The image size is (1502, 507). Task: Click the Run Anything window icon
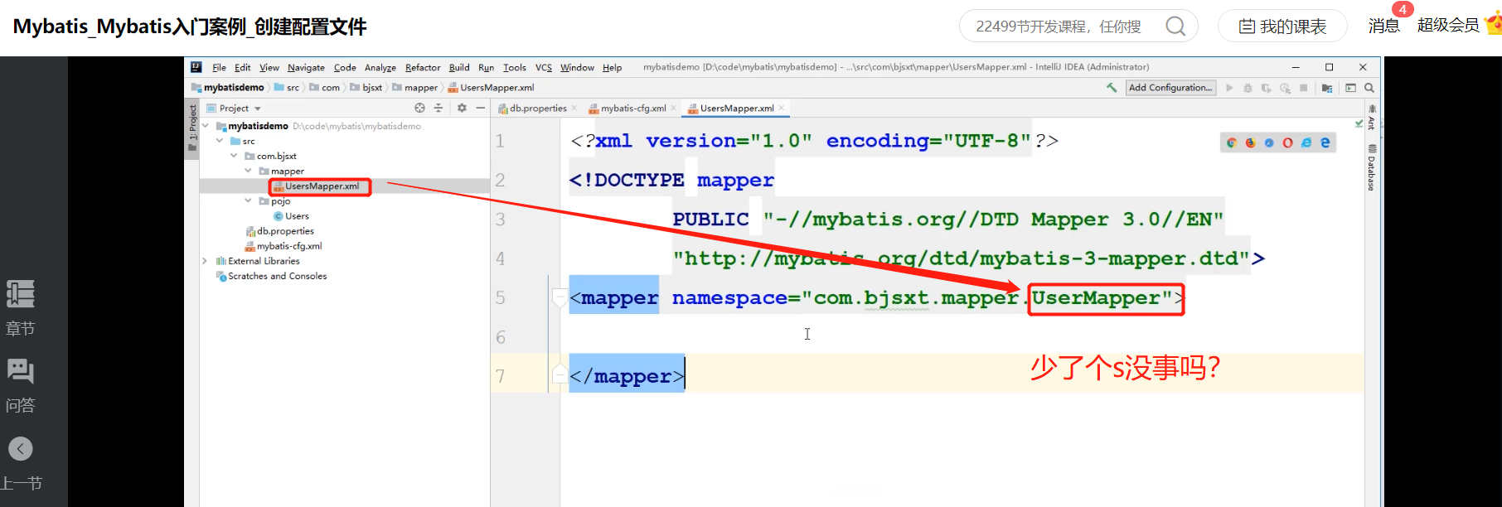(x=1350, y=88)
